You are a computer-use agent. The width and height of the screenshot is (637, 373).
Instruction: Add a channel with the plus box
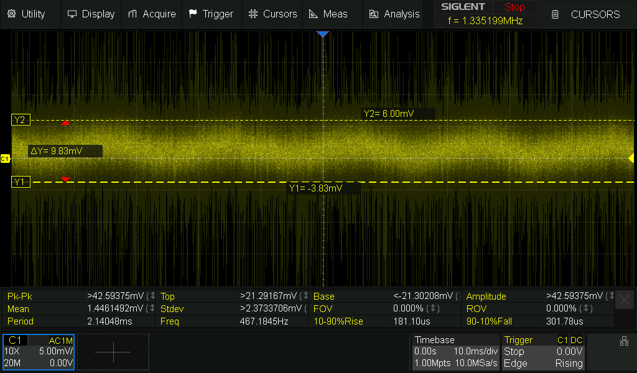[x=113, y=352]
